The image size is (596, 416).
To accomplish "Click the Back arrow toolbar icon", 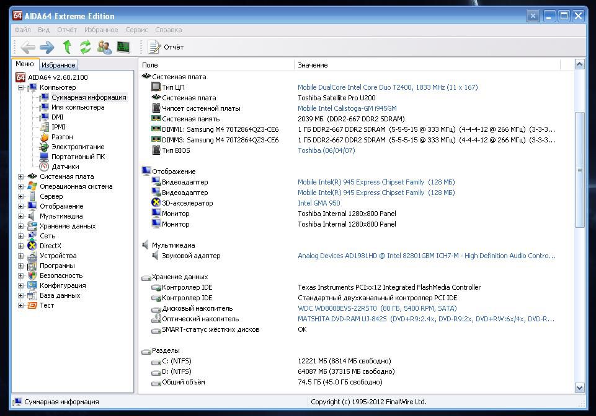I will pyautogui.click(x=28, y=47).
